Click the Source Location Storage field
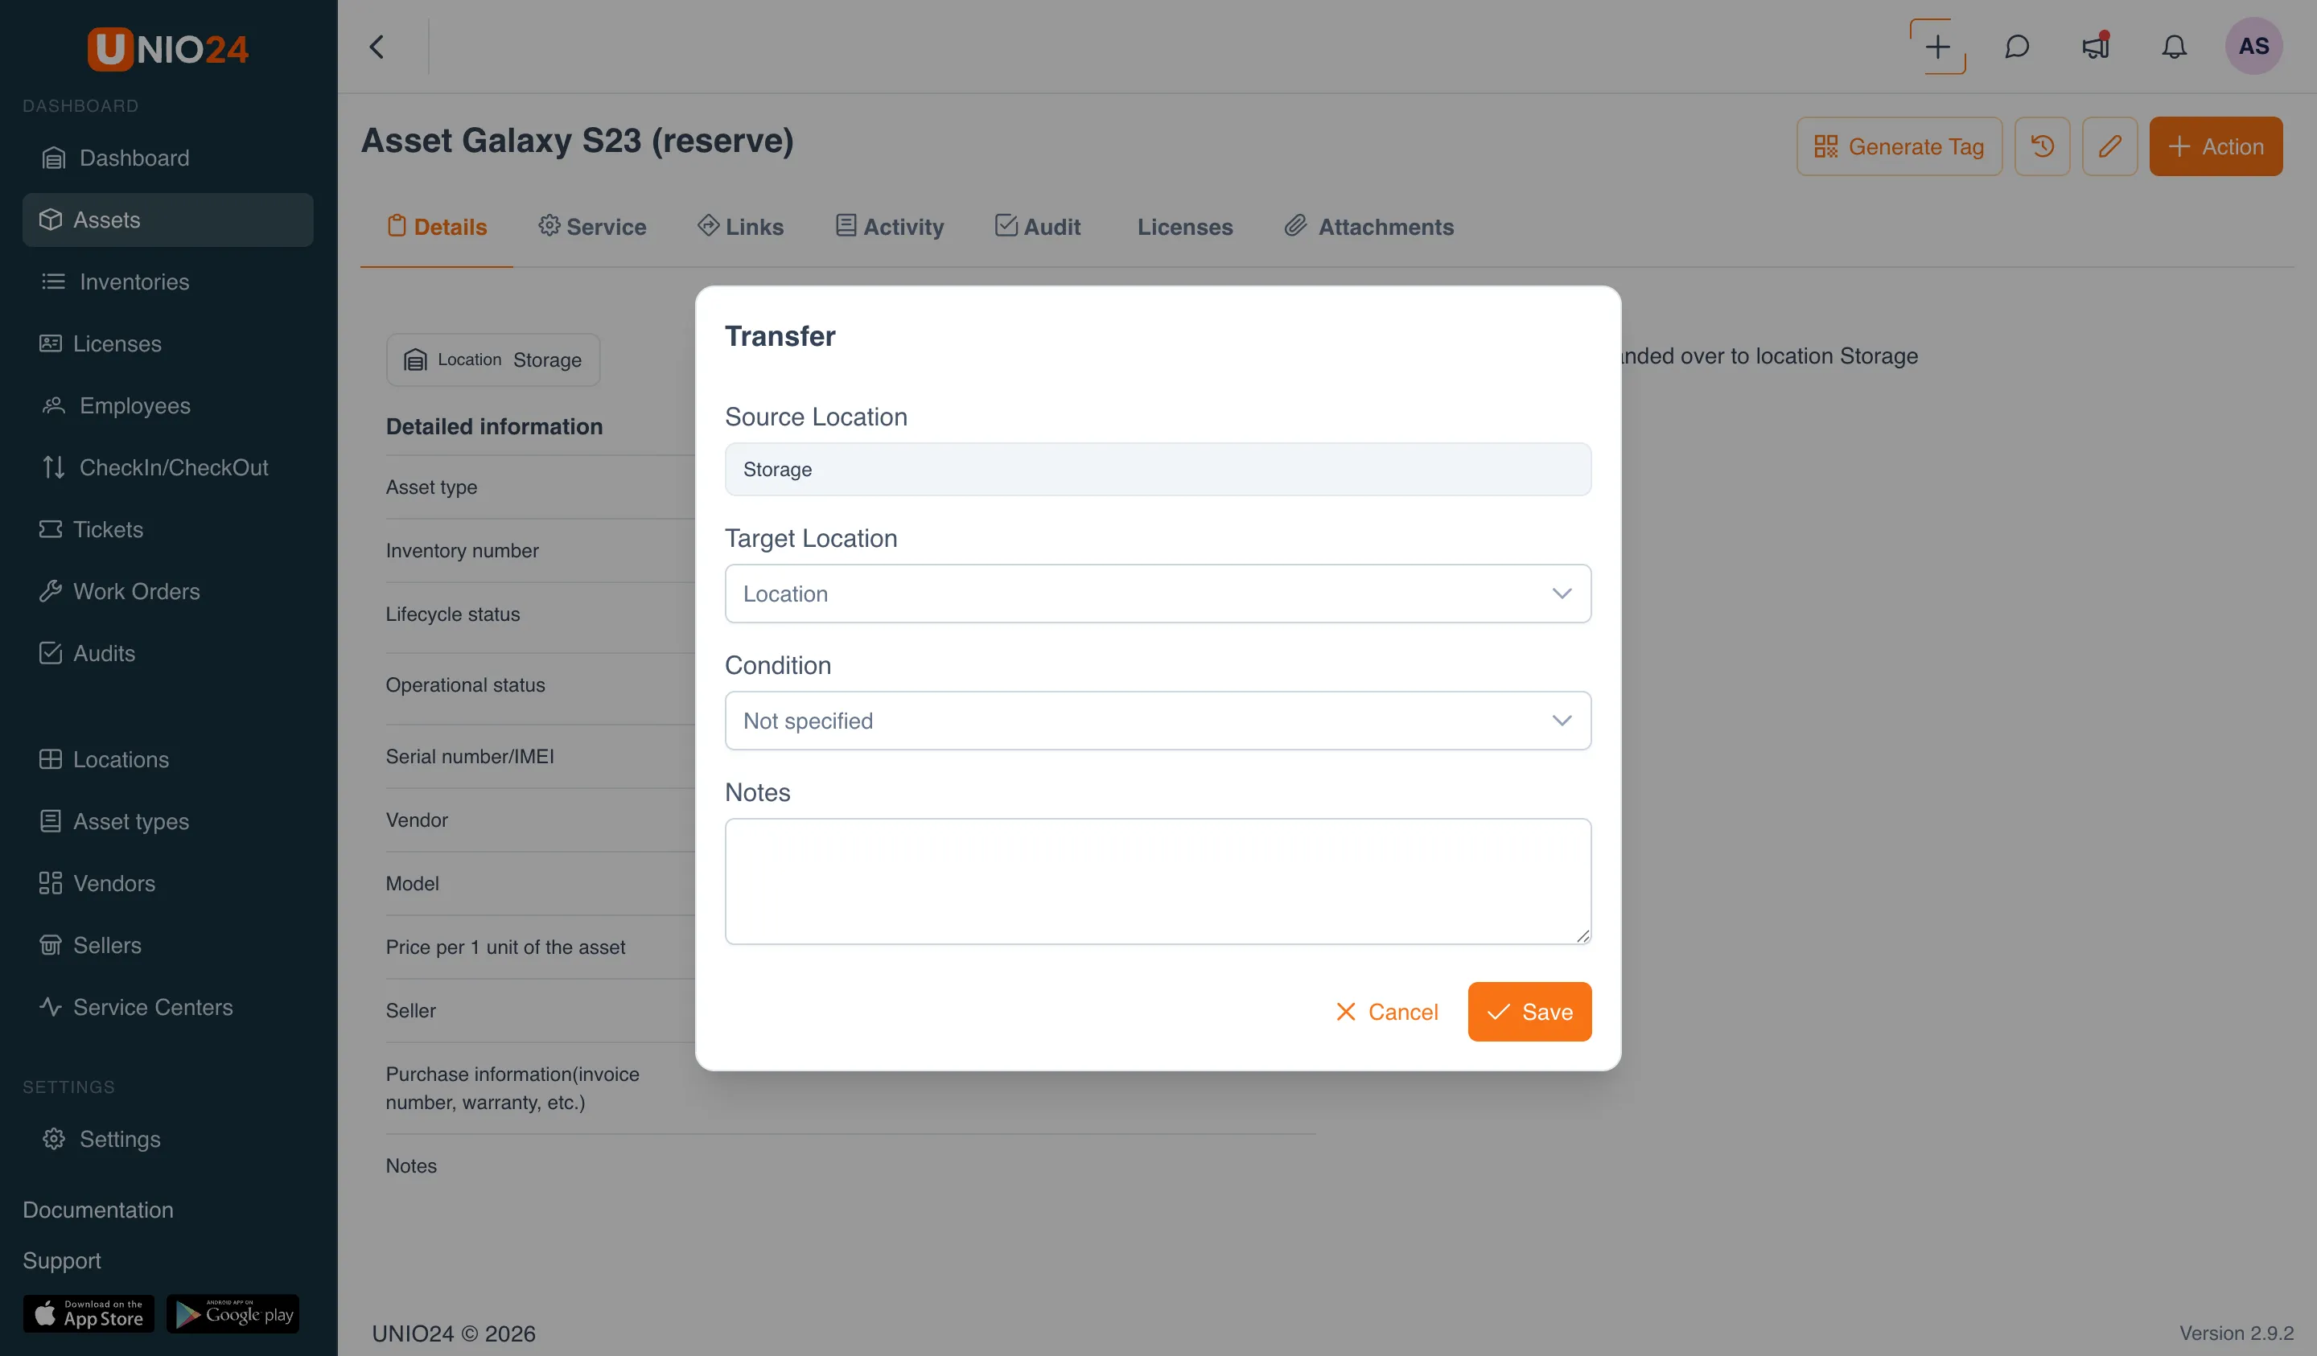The width and height of the screenshot is (2317, 1356). coord(1158,470)
